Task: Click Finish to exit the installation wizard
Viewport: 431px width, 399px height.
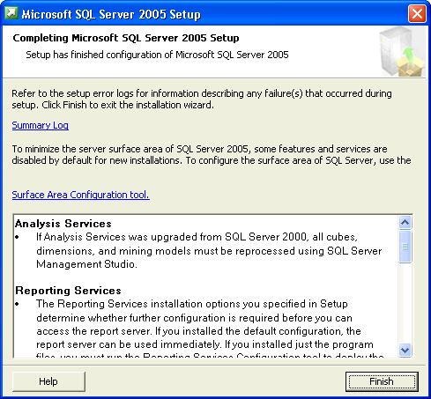Action: click(382, 381)
